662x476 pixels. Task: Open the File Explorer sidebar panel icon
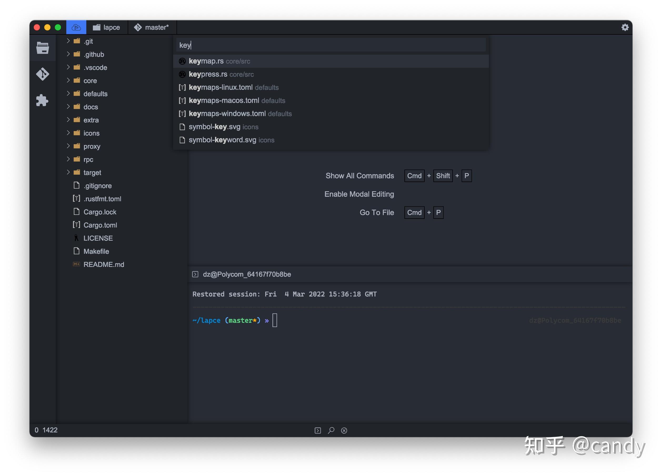pos(43,48)
